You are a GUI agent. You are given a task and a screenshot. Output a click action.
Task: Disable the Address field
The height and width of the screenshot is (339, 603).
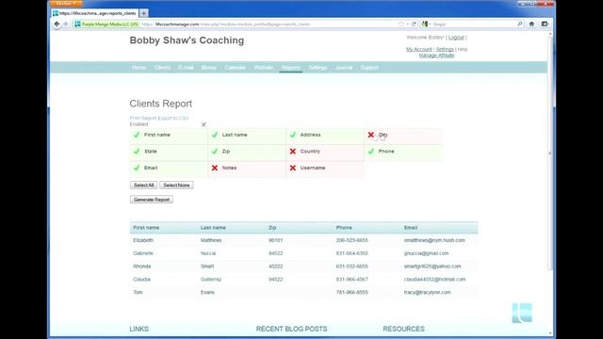[325, 135]
